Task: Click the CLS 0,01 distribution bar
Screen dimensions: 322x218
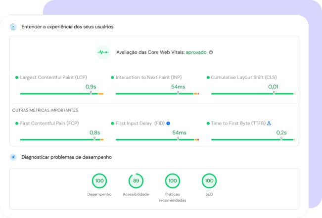Action: [252, 93]
